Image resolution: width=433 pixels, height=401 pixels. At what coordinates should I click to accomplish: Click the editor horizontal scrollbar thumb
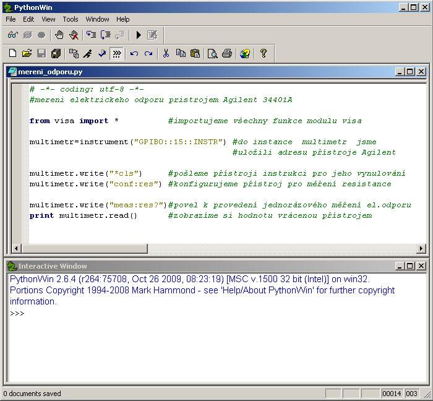coord(85,249)
